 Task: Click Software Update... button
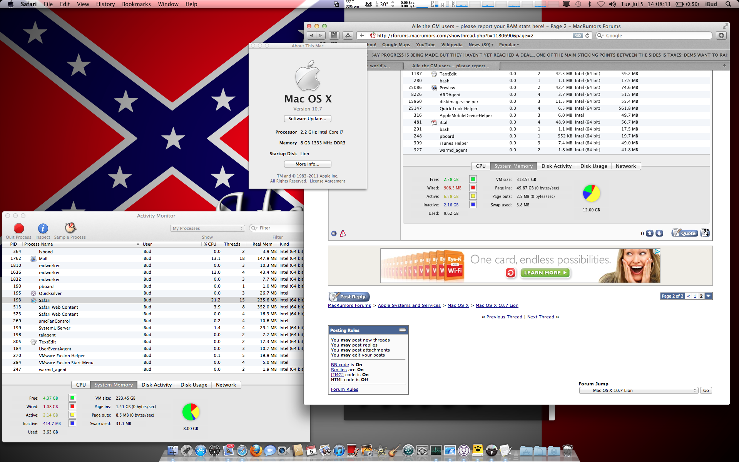point(308,119)
